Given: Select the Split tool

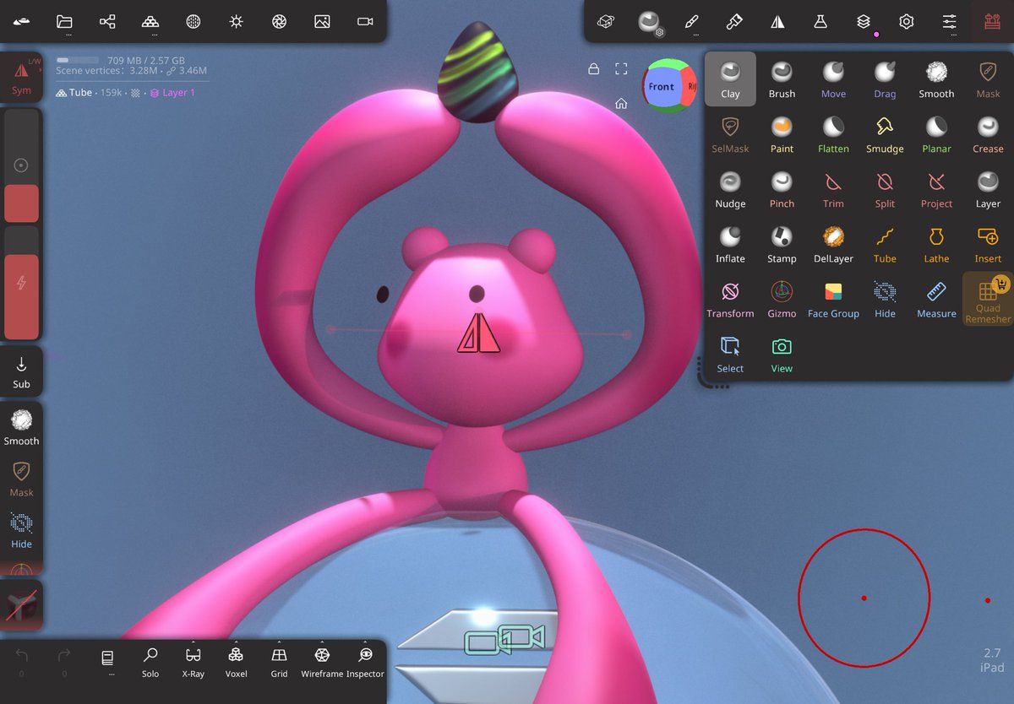Looking at the screenshot, I should pyautogui.click(x=885, y=189).
